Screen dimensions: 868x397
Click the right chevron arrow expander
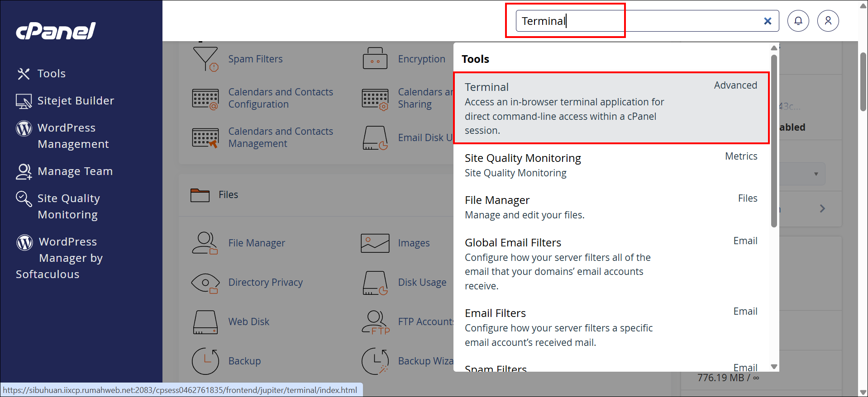click(822, 208)
